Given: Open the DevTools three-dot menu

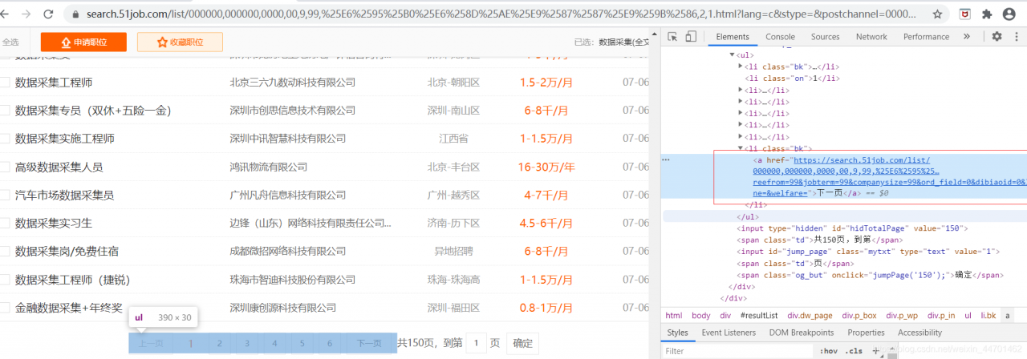Looking at the screenshot, I should point(1015,37).
